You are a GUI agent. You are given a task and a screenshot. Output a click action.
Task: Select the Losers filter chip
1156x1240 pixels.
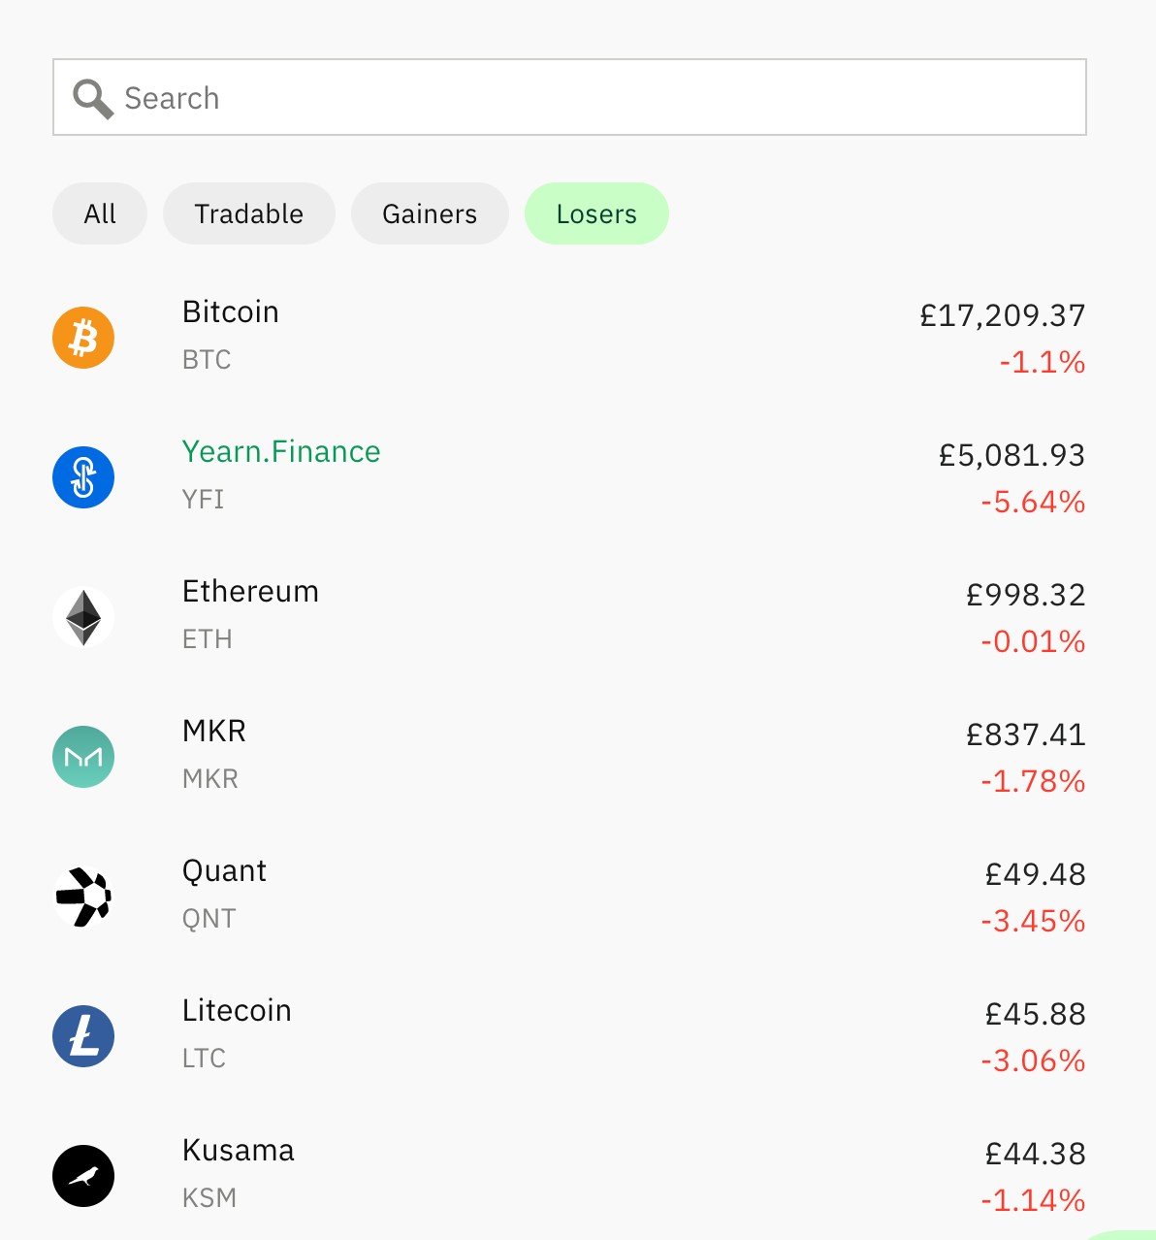596,213
